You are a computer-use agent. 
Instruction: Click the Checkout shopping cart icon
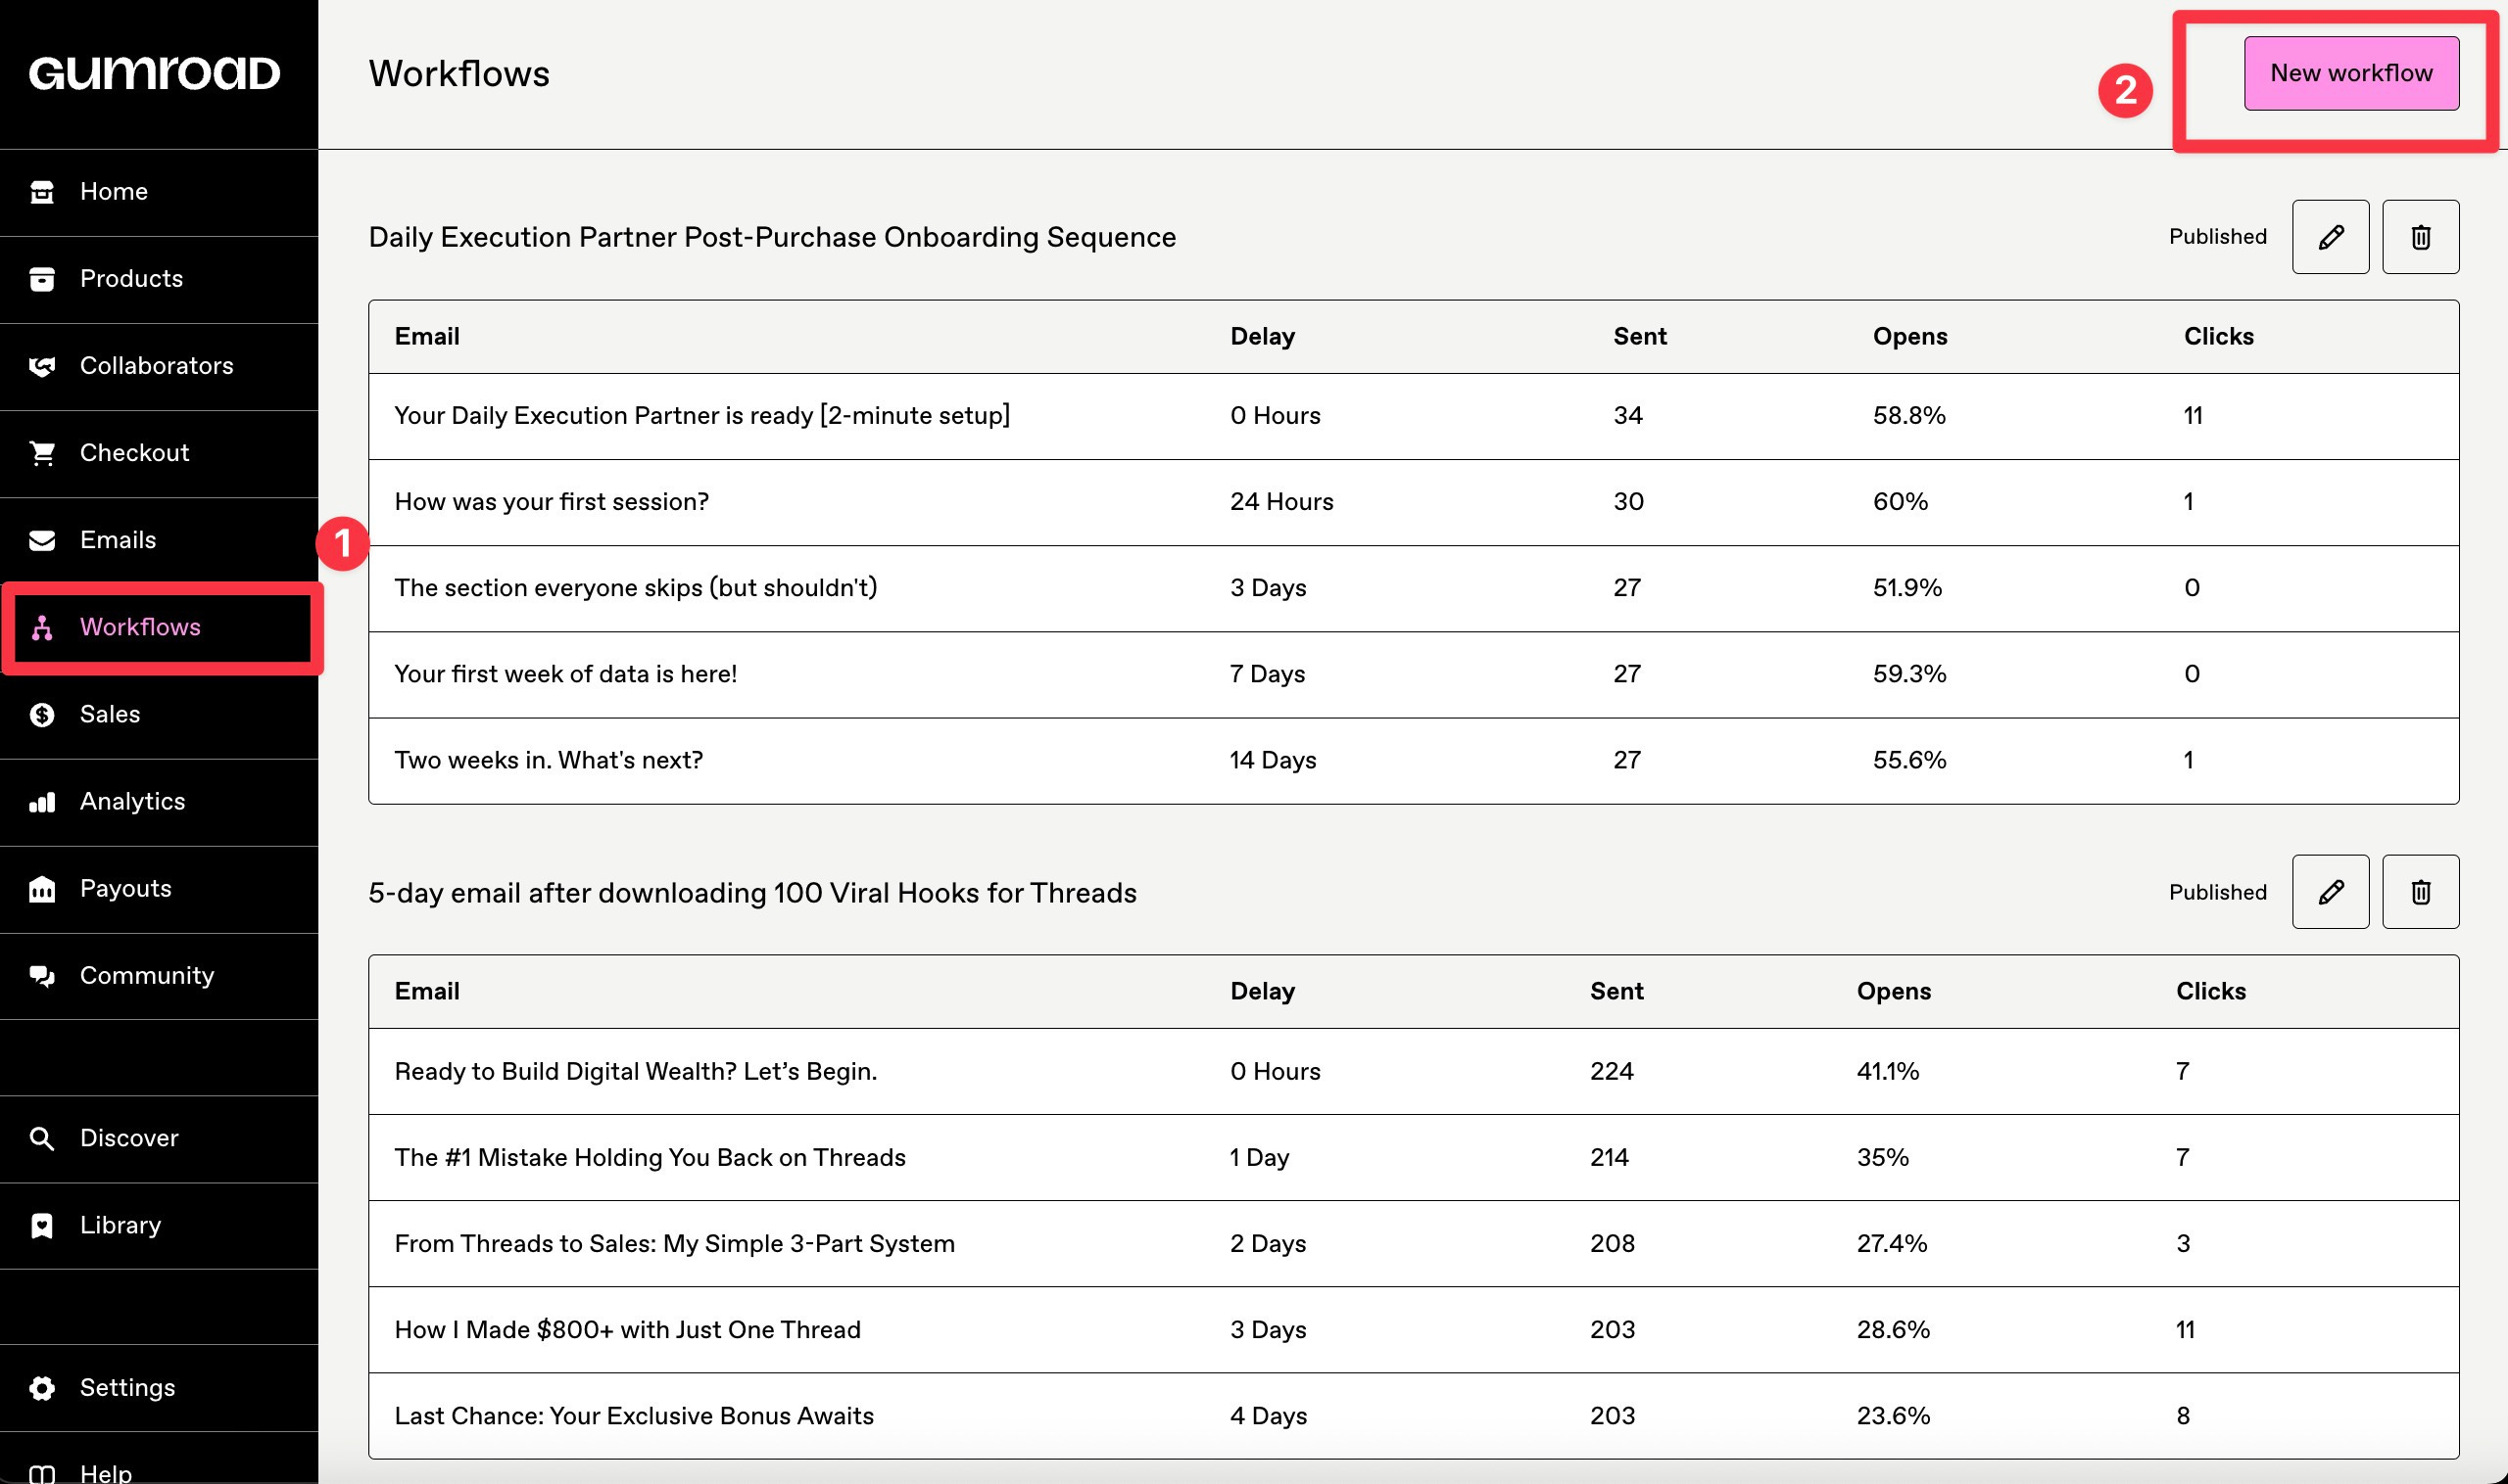point(42,453)
